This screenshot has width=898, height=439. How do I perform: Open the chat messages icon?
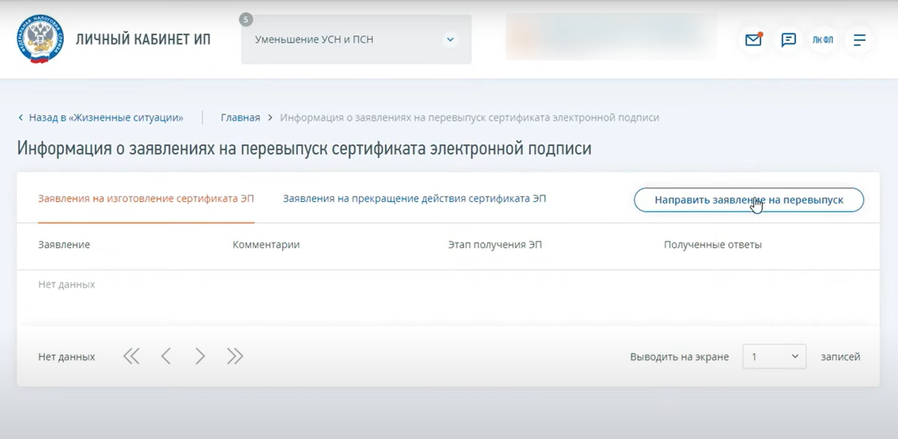pos(788,40)
